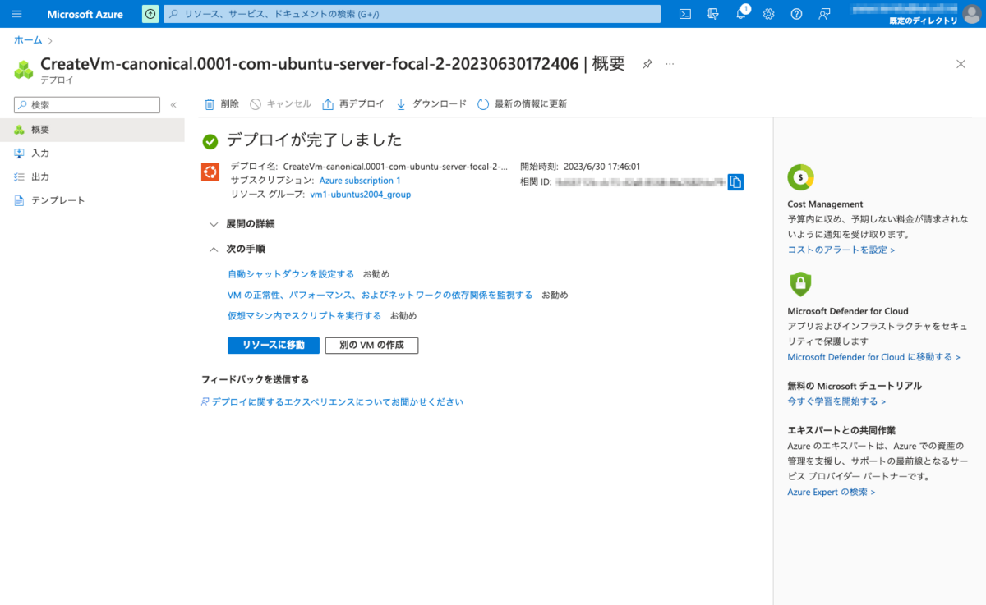
Task: Open Microsoft Defender for Cloud に移動する link
Action: tap(873, 357)
